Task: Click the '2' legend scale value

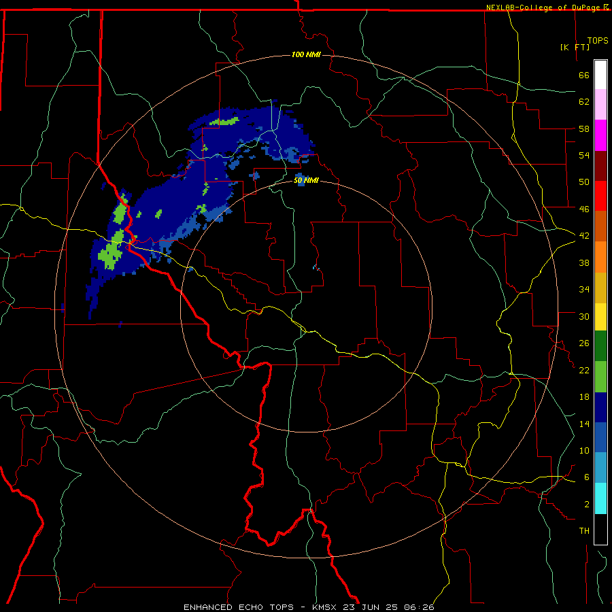Action: pyautogui.click(x=587, y=505)
